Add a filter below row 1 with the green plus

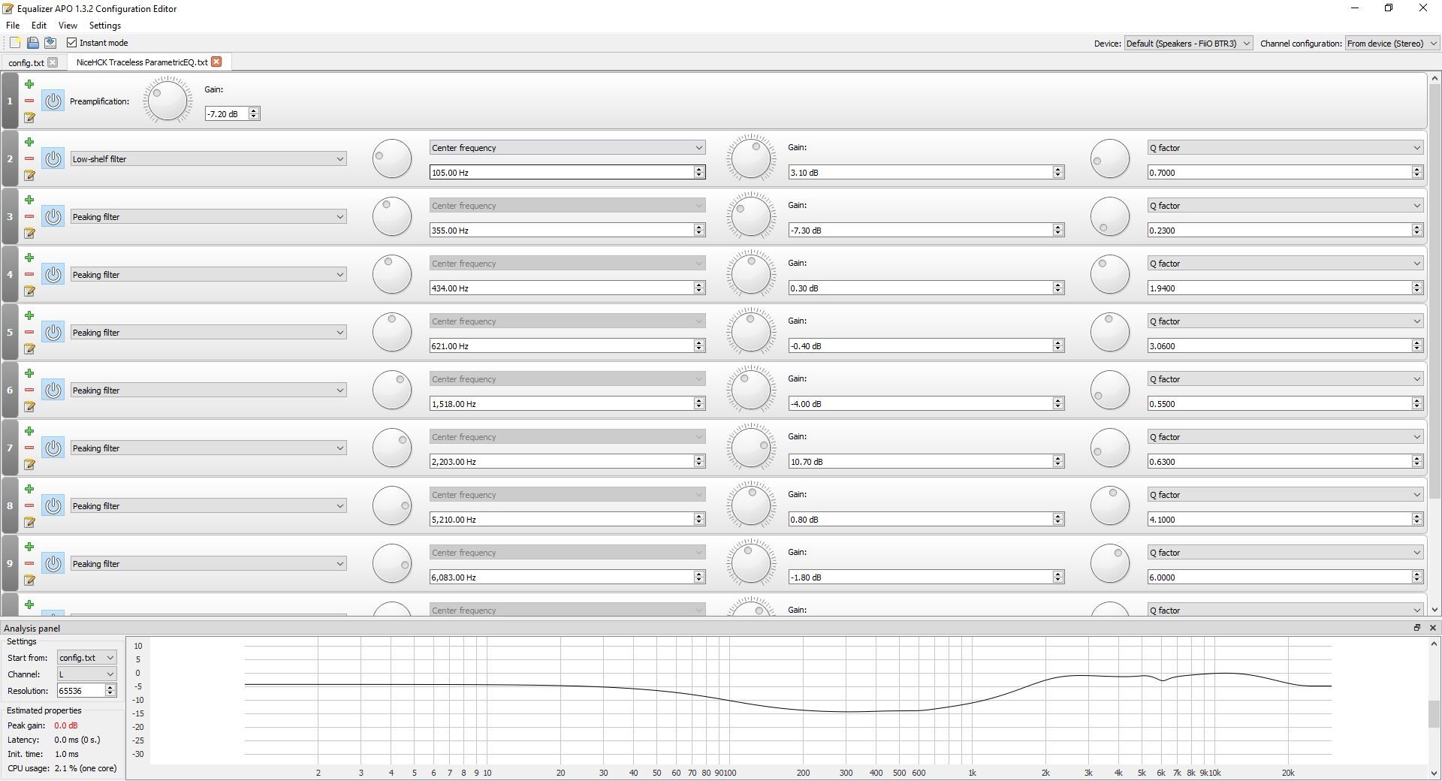click(x=29, y=84)
